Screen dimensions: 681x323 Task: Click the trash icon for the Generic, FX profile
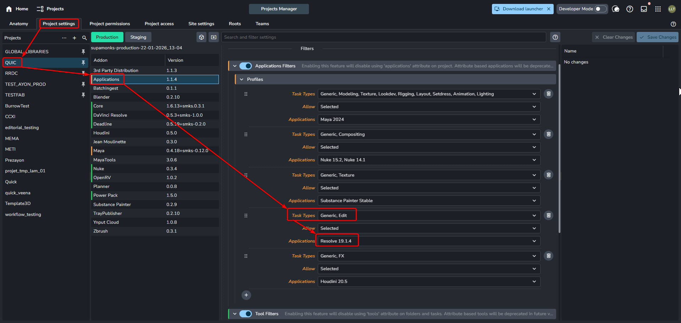548,256
